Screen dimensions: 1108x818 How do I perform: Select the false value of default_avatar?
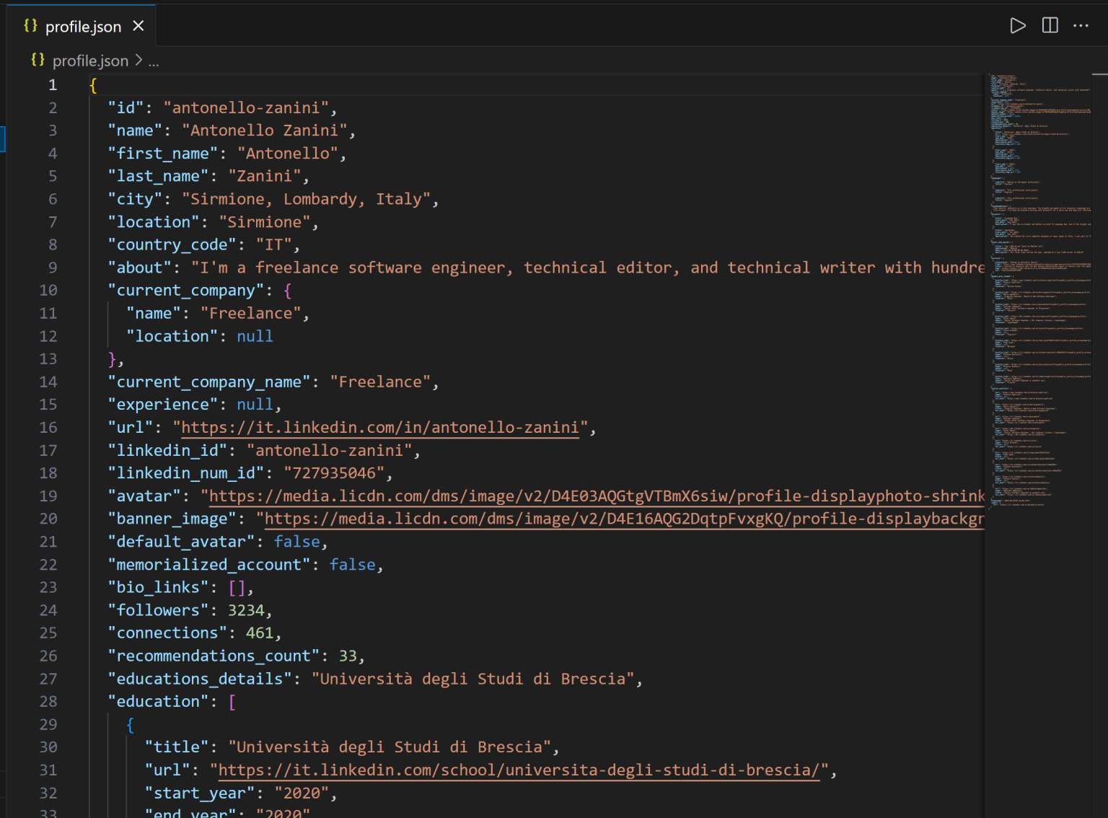tap(296, 541)
